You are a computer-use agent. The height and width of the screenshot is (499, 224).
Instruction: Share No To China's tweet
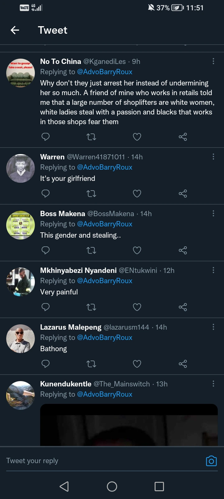[183, 137]
